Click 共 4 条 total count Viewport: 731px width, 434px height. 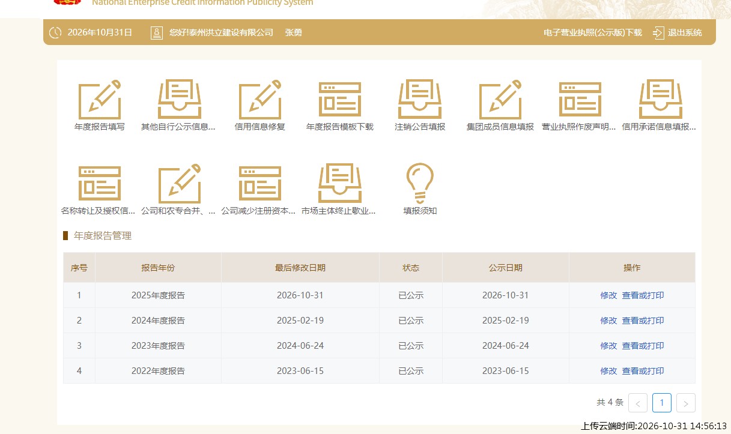tap(610, 403)
